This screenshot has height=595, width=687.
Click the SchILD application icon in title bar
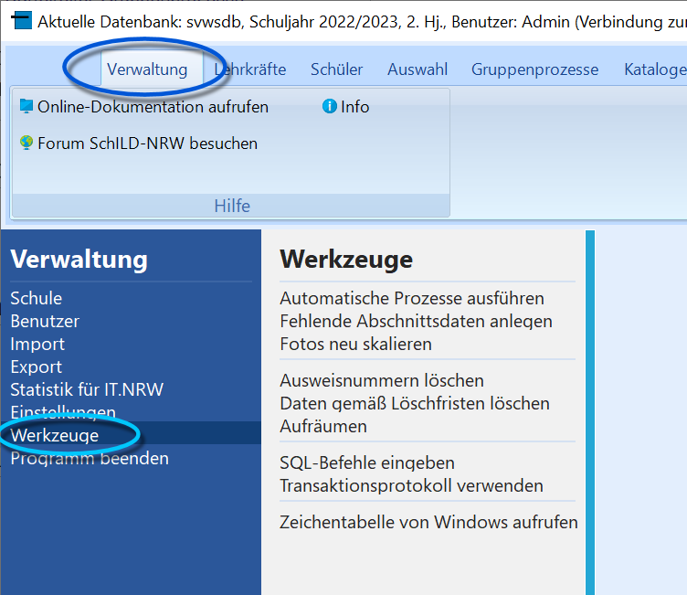click(x=22, y=21)
